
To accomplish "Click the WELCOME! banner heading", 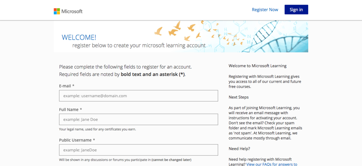I will pos(79,37).
